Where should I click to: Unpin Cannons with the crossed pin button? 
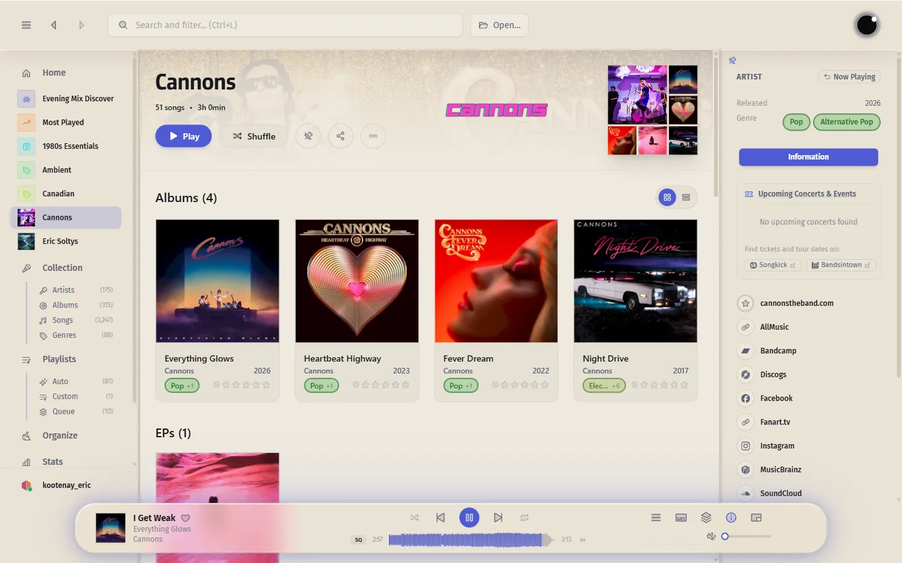[308, 136]
